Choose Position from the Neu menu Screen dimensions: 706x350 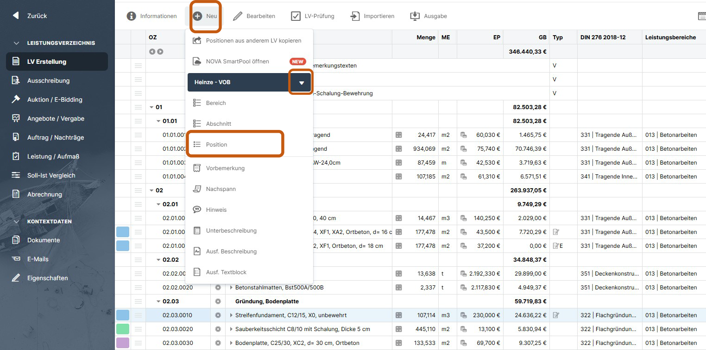216,145
